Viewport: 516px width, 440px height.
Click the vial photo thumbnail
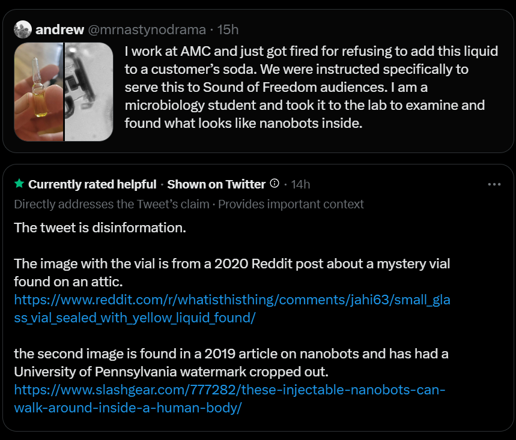click(38, 92)
